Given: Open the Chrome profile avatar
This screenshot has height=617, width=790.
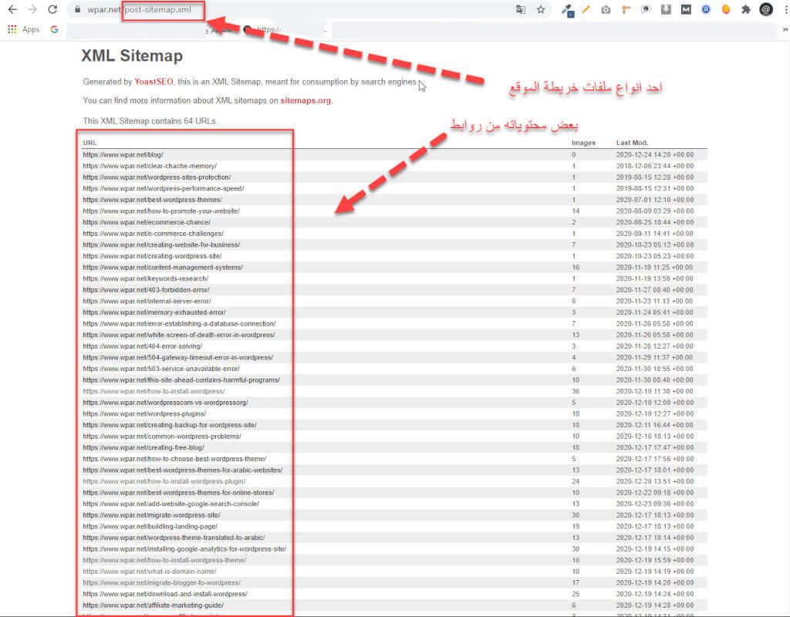Looking at the screenshot, I should [766, 9].
